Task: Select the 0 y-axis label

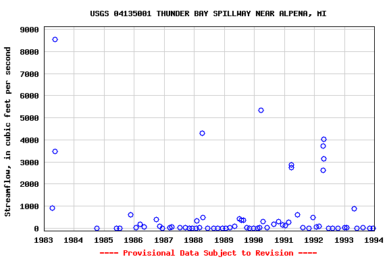Action: [36, 229]
